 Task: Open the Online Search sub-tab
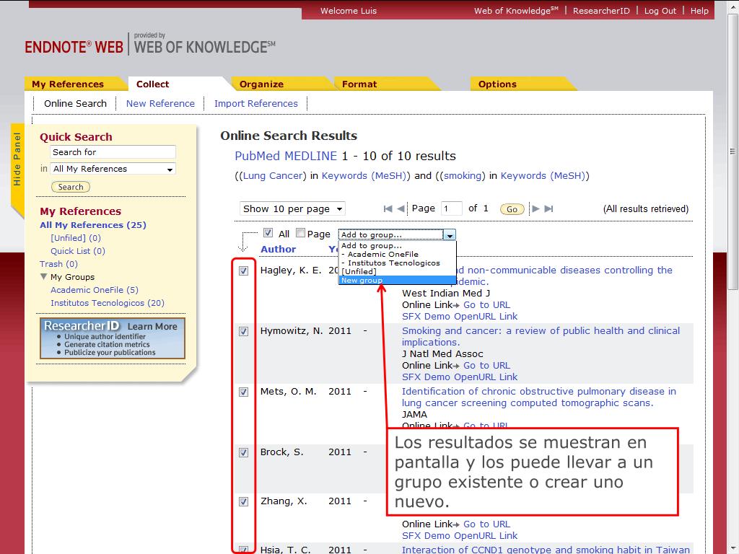(75, 104)
